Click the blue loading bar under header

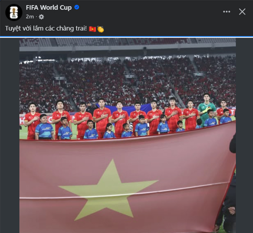126,37
